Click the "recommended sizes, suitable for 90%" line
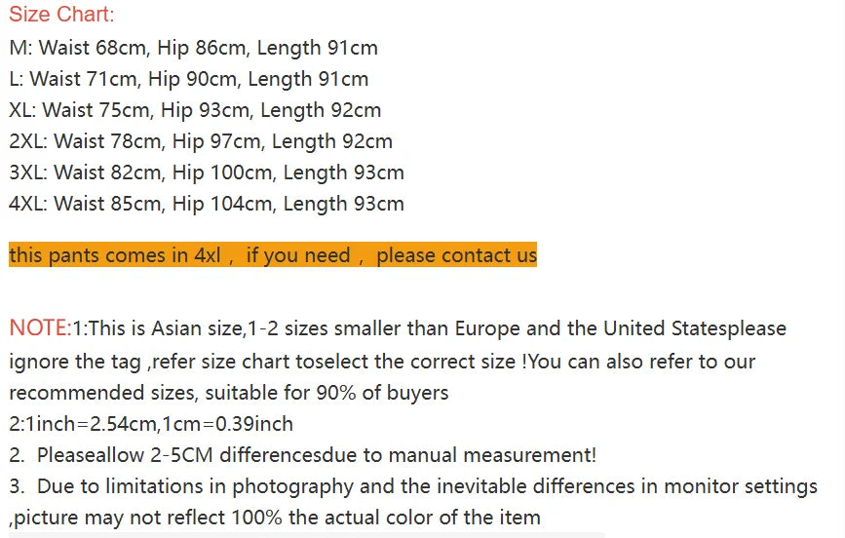Viewport: 845px width, 538px height. [x=229, y=393]
